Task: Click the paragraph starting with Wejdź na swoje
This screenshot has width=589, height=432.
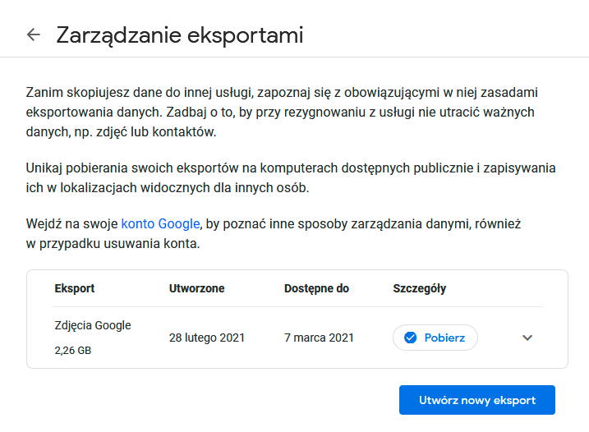Action: tap(274, 233)
